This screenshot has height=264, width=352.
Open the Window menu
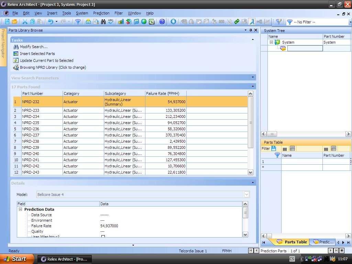pyautogui.click(x=134, y=13)
